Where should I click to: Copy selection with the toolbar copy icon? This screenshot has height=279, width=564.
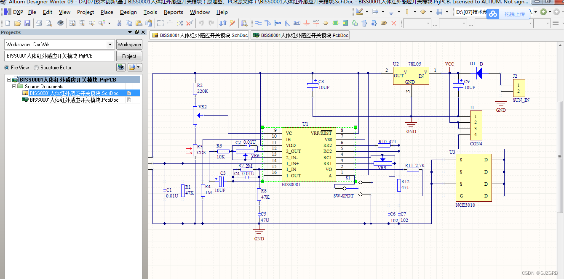pyautogui.click(x=129, y=23)
